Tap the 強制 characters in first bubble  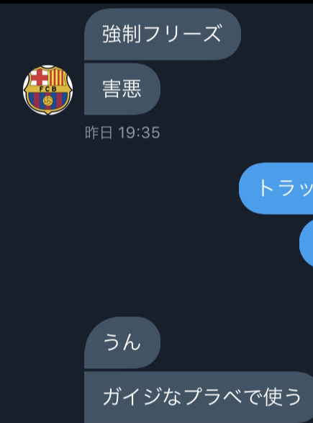122,34
